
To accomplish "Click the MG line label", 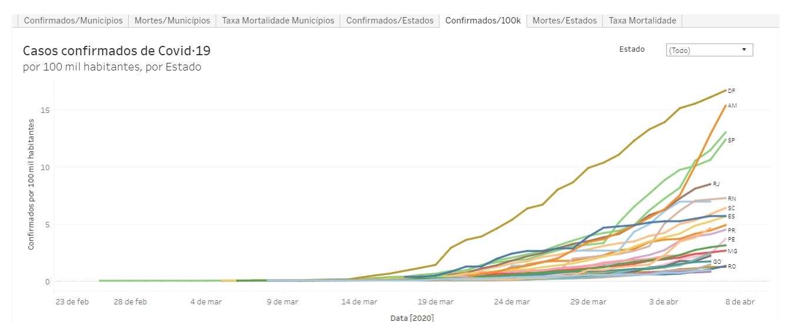I will pyautogui.click(x=732, y=251).
